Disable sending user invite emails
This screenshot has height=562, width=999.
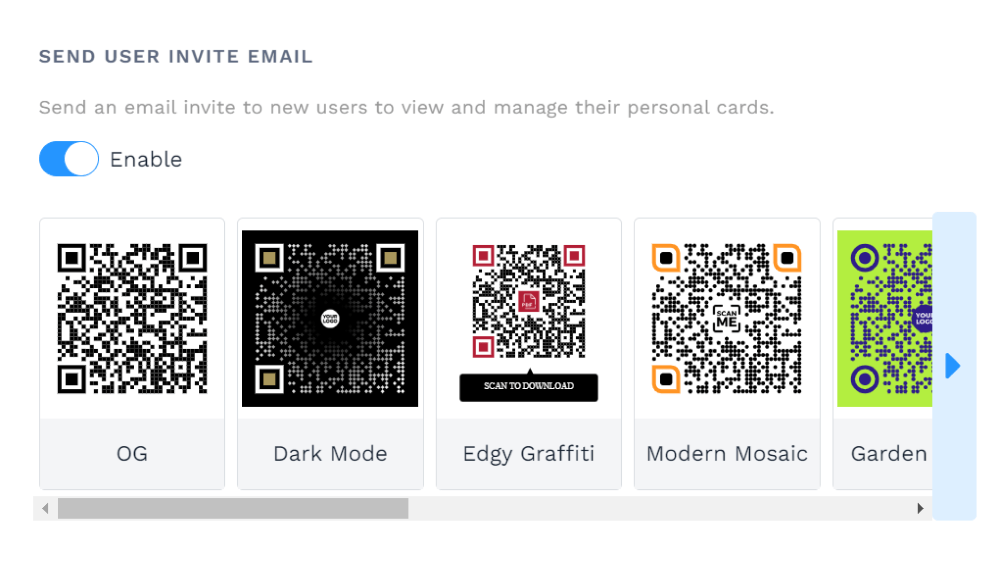(x=68, y=159)
